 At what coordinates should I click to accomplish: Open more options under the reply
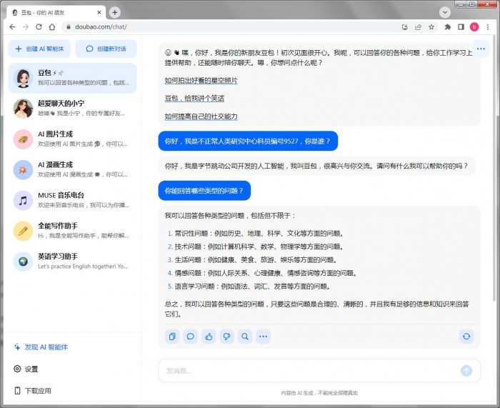click(263, 337)
